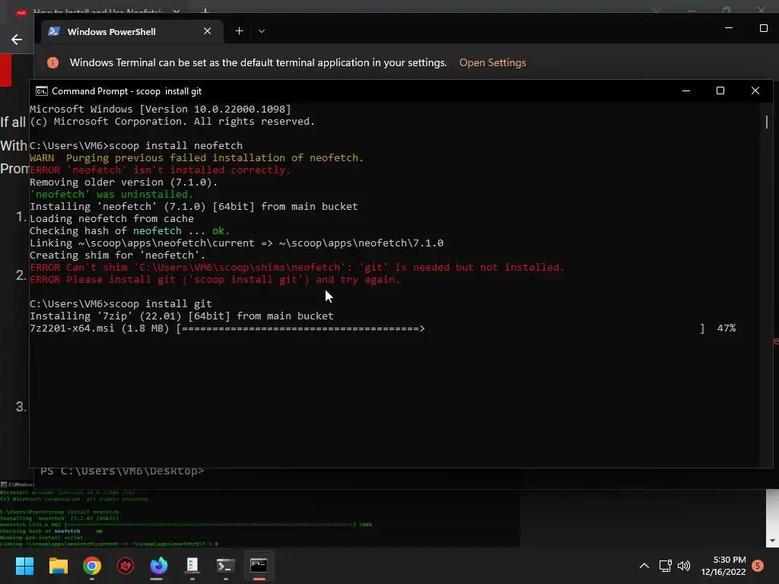Click the 47% progress value

pos(727,328)
